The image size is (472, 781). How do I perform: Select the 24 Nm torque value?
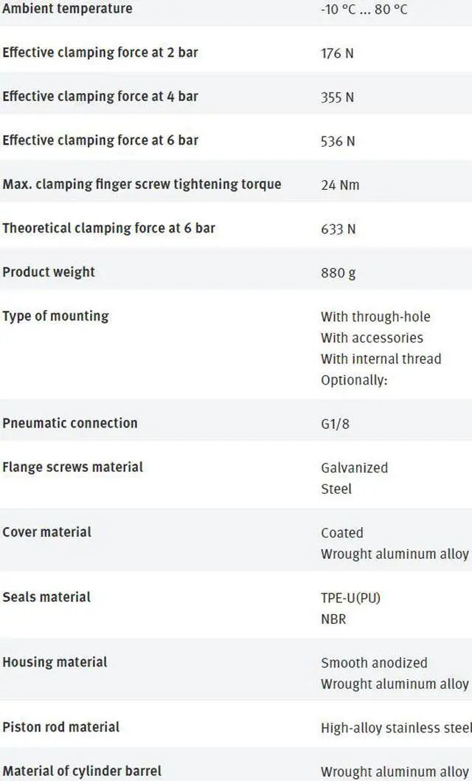[340, 185]
